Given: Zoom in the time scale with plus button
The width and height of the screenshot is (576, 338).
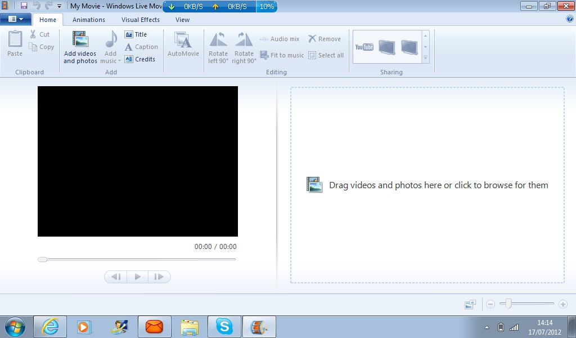Looking at the screenshot, I should (562, 304).
